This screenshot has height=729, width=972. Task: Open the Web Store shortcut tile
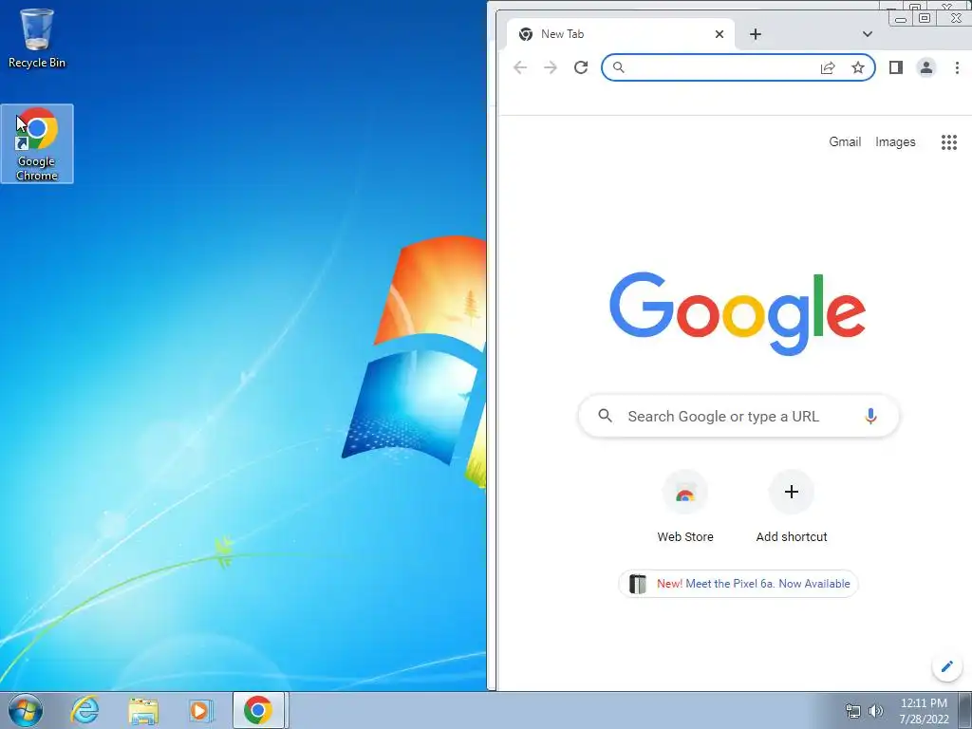click(685, 507)
